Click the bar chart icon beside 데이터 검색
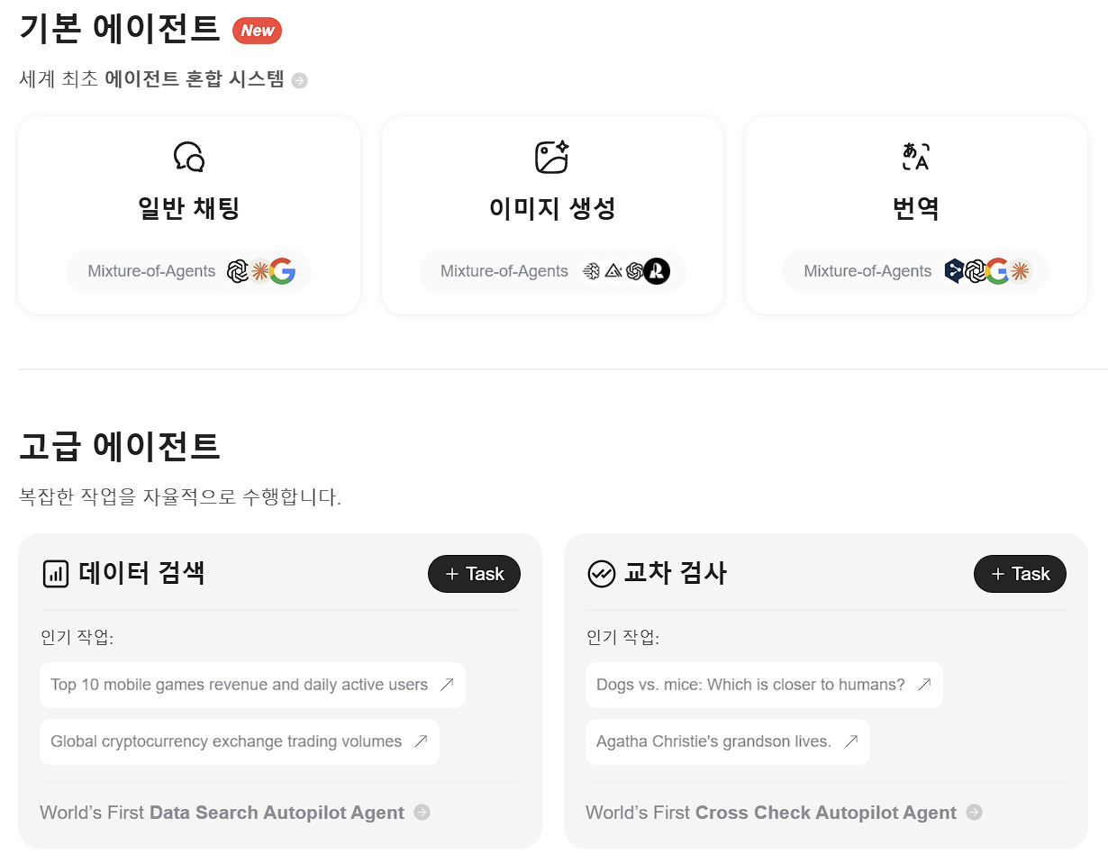1108x864 pixels. 55,573
